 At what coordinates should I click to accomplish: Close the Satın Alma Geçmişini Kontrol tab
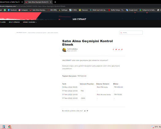pyautogui.click(x=51, y=2)
